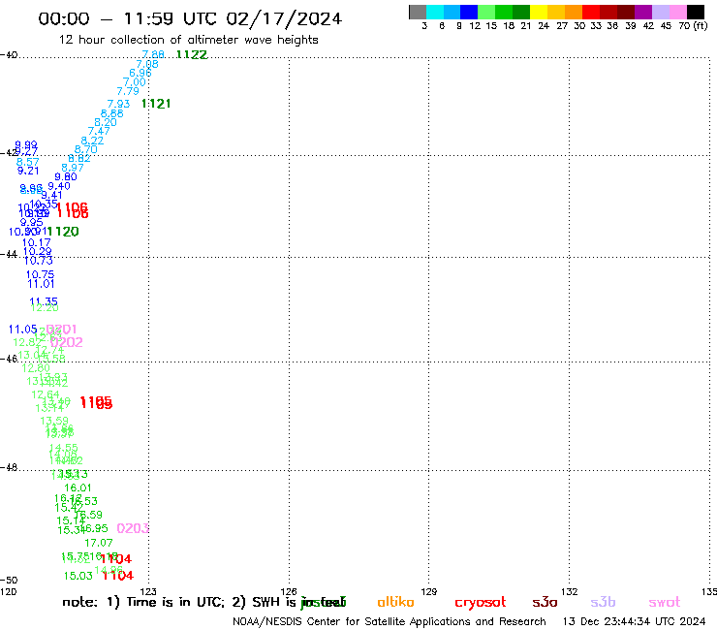The width and height of the screenshot is (717, 630).
Task: Click the wave height value 10.75
Action: (41, 274)
